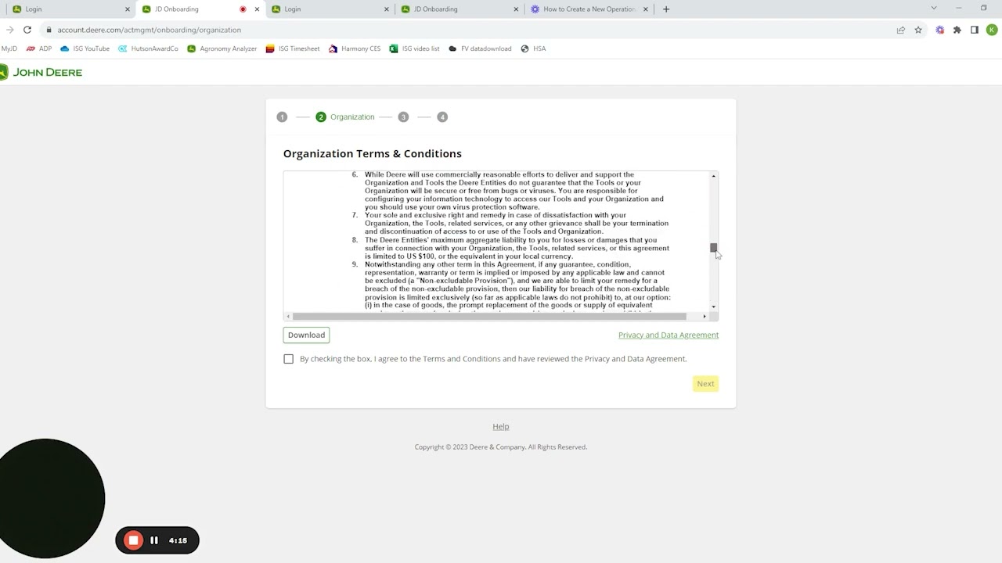Open the HutsonAwardCo bookmark

pos(148,48)
